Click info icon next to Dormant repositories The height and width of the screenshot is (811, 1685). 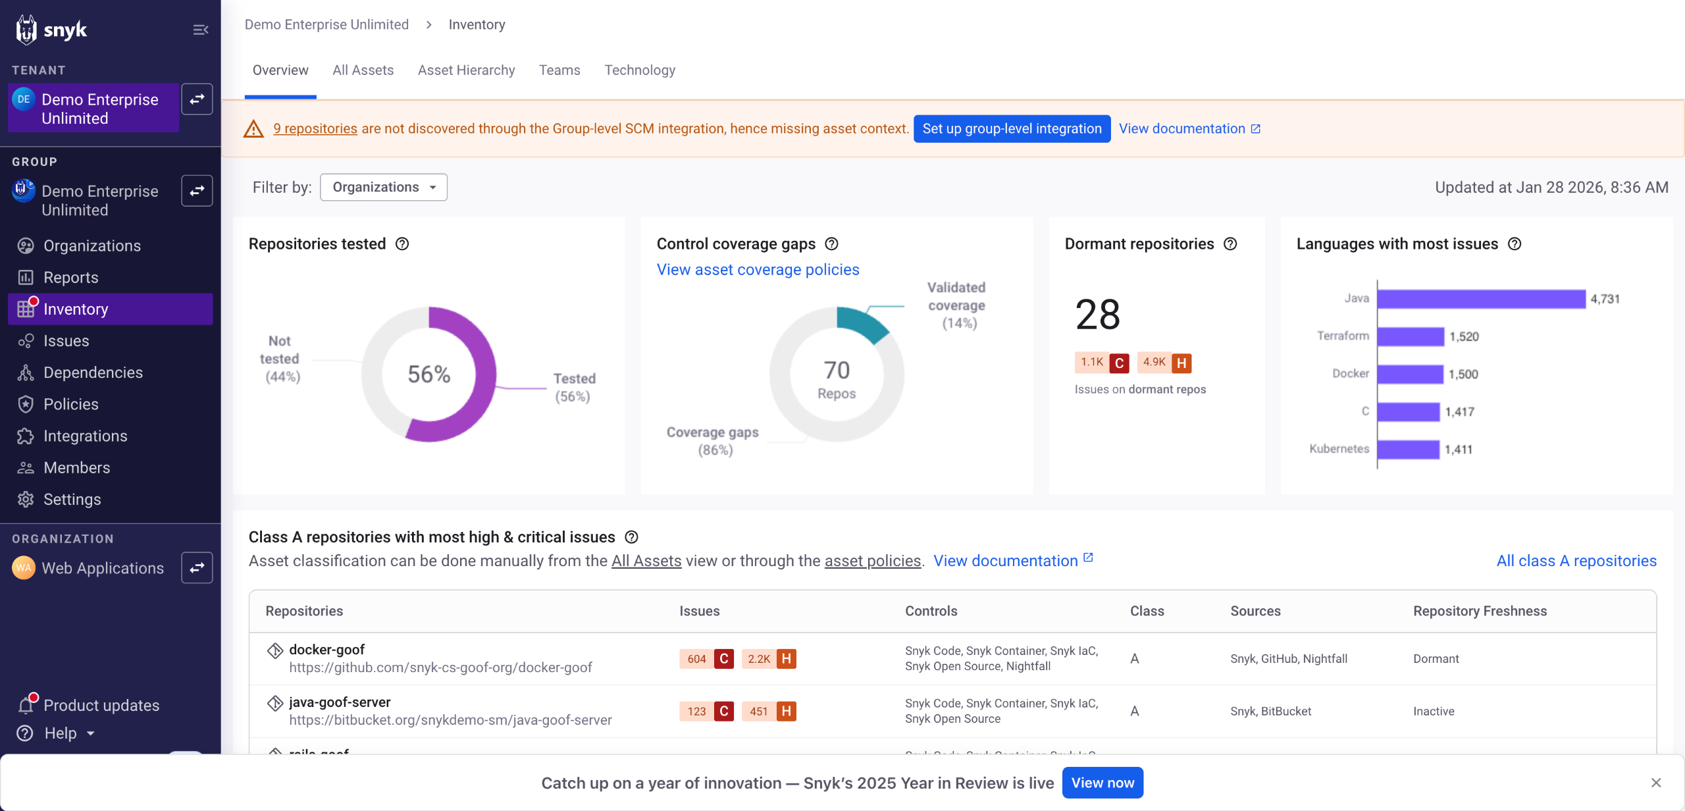pyautogui.click(x=1230, y=244)
